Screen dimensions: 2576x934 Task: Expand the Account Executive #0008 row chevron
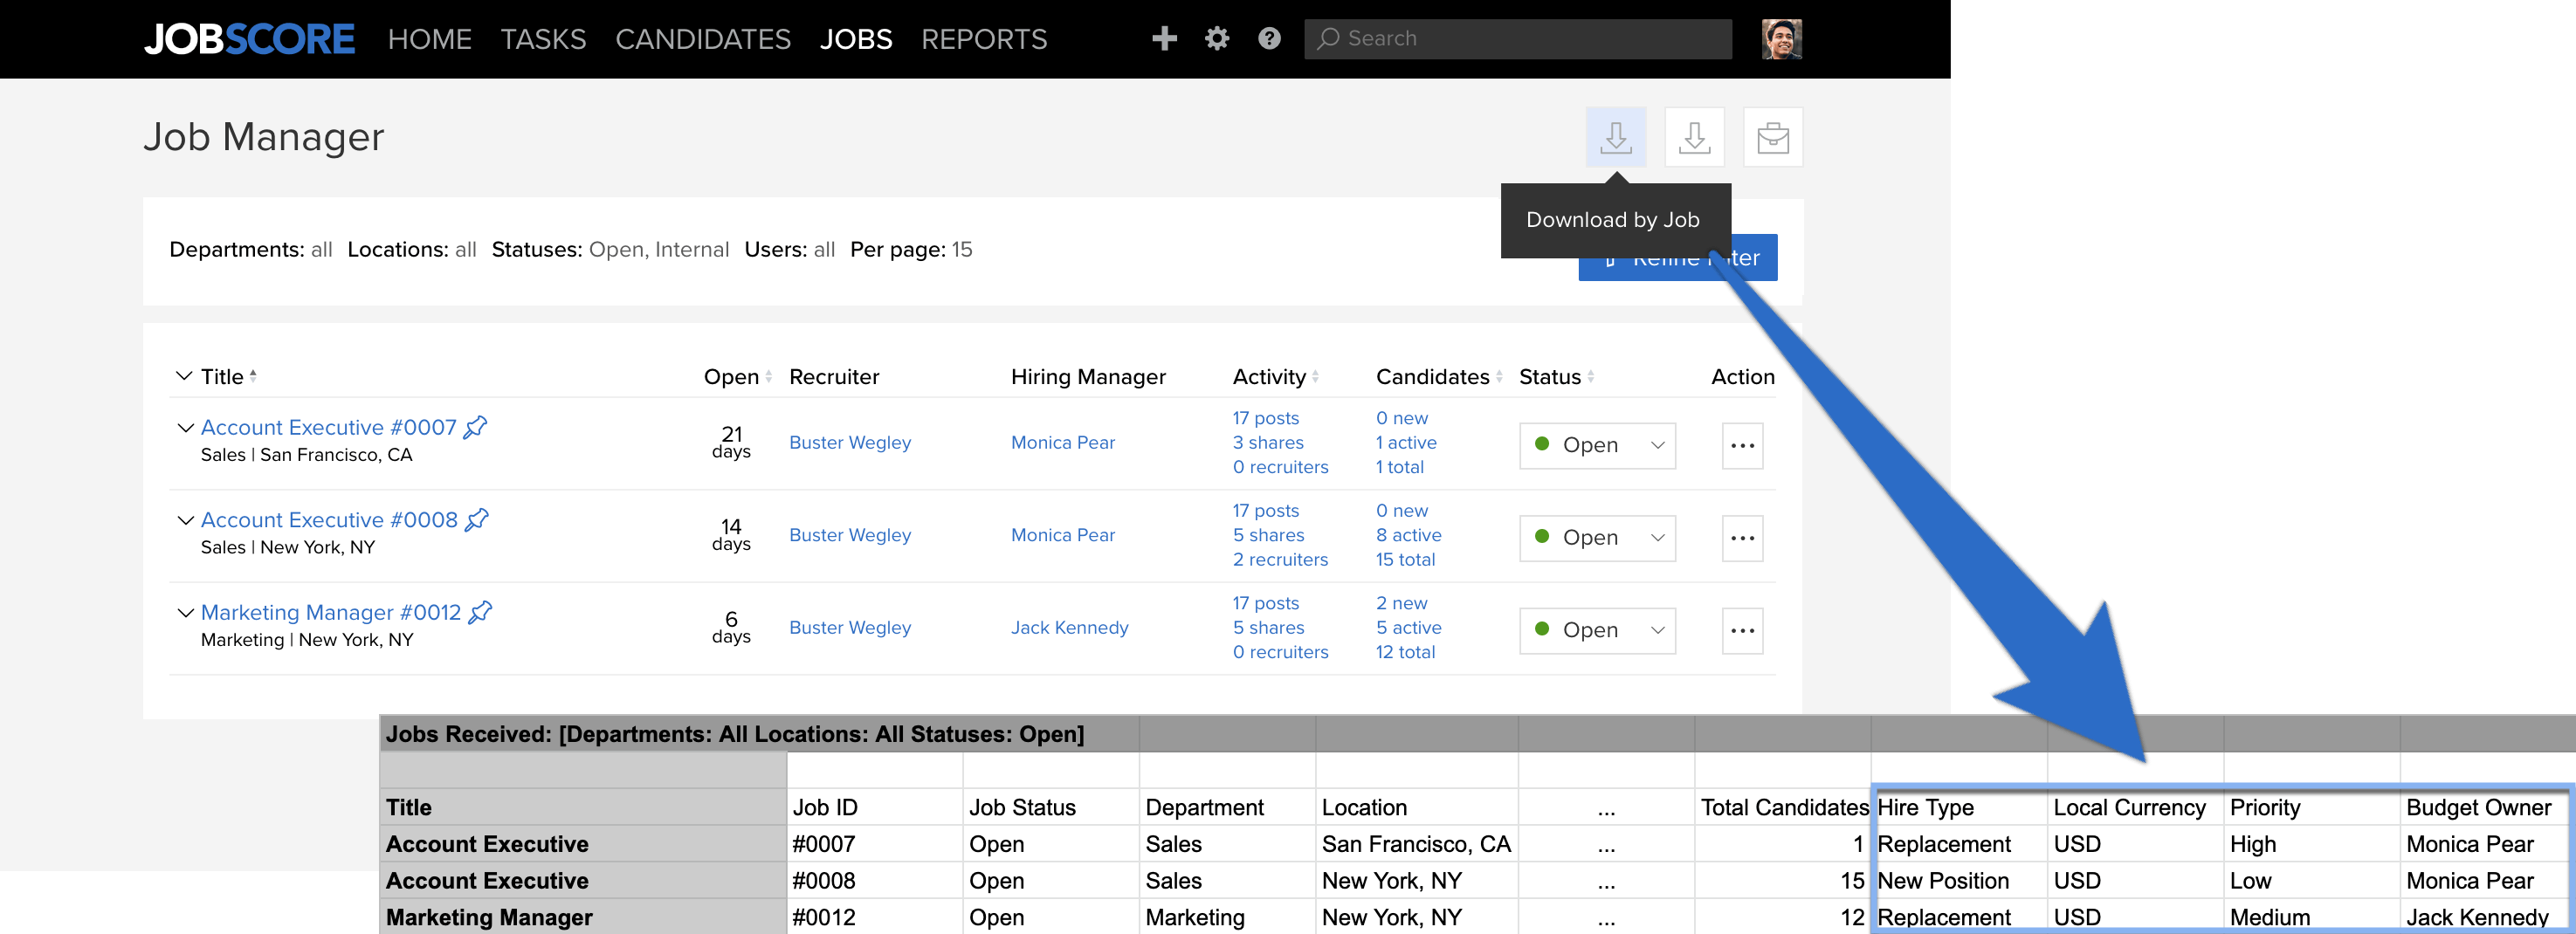pyautogui.click(x=185, y=520)
